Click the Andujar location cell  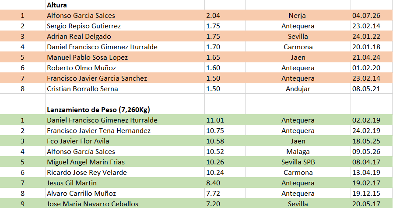coord(298,89)
